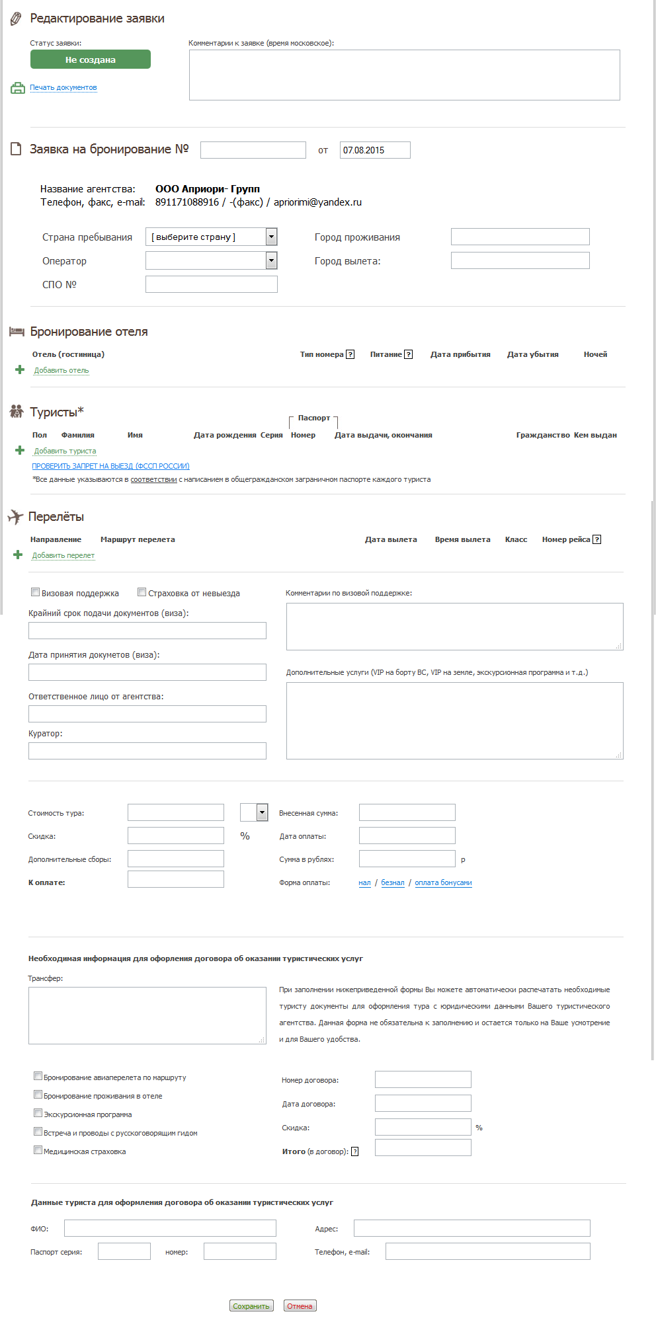Open the Тип номера help question mark
Image resolution: width=656 pixels, height=1322 pixels.
[350, 355]
